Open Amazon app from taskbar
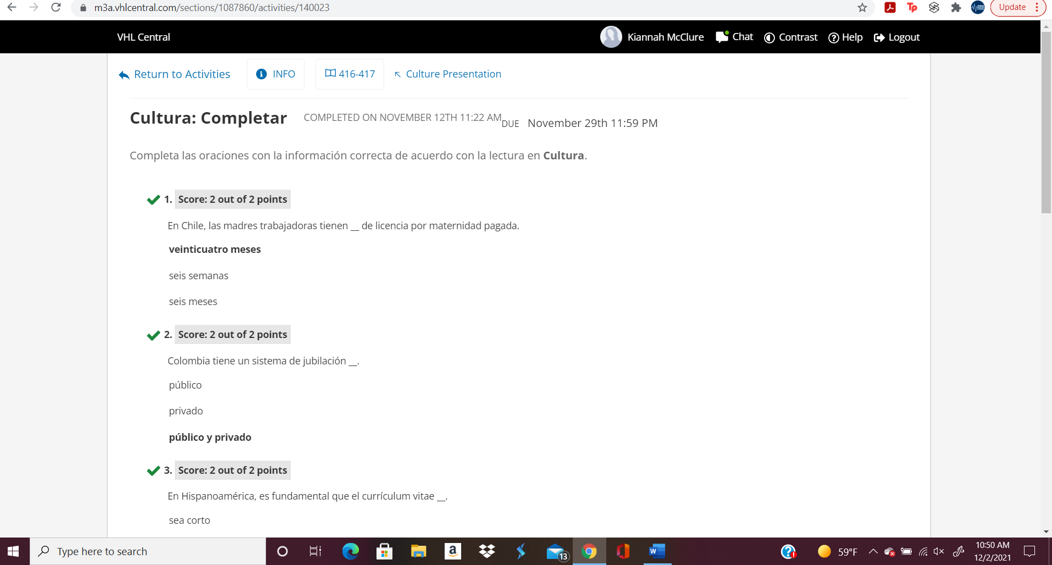This screenshot has width=1052, height=565. 452,551
